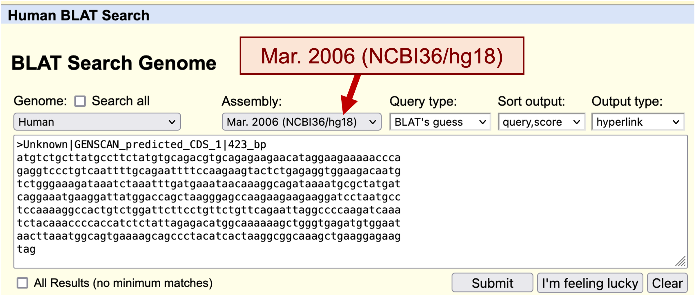Tick the All Results checkbox
The image size is (695, 296).
click(22, 283)
